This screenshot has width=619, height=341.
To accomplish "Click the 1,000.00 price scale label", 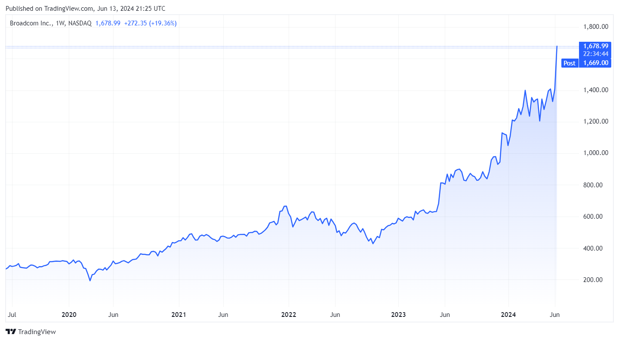I will 596,153.
